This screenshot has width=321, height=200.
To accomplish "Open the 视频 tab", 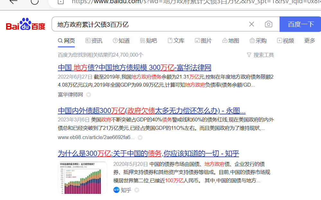I will pyautogui.click(x=285, y=41).
